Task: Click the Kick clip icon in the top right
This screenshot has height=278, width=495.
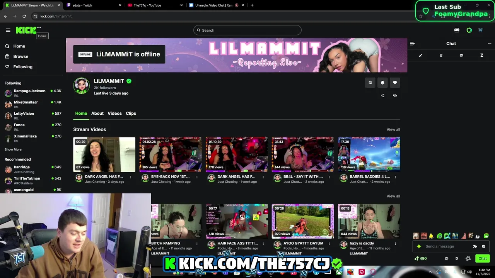Action: click(x=457, y=30)
